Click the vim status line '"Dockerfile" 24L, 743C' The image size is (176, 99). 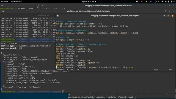[68, 70]
